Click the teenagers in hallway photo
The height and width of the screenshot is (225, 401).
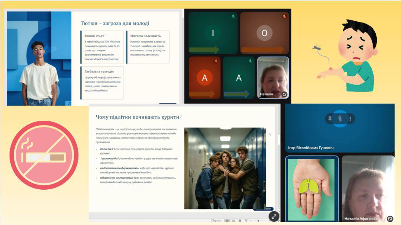tap(225, 168)
